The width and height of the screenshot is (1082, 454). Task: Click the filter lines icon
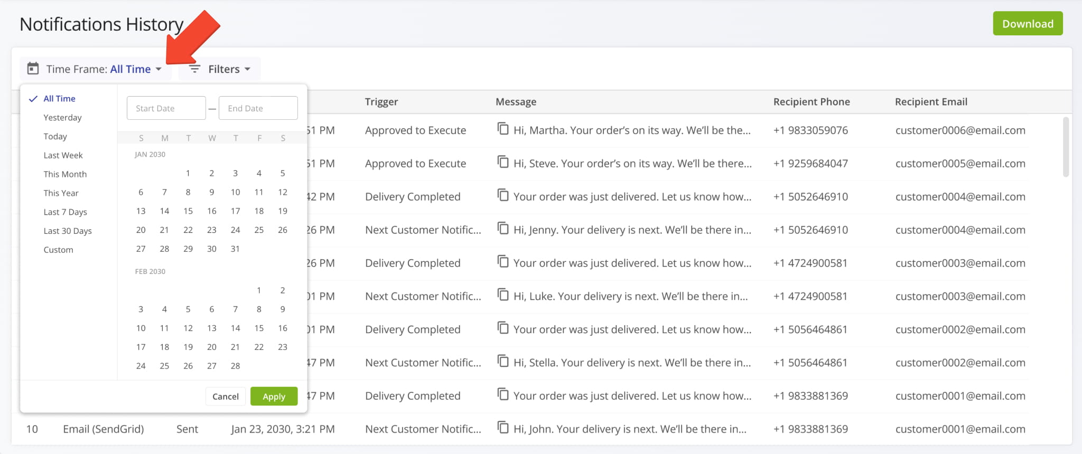[x=194, y=69]
